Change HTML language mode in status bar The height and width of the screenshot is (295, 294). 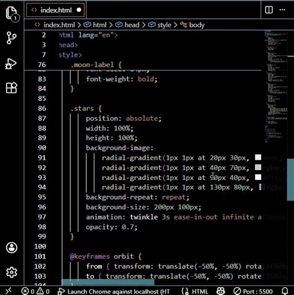click(x=195, y=292)
